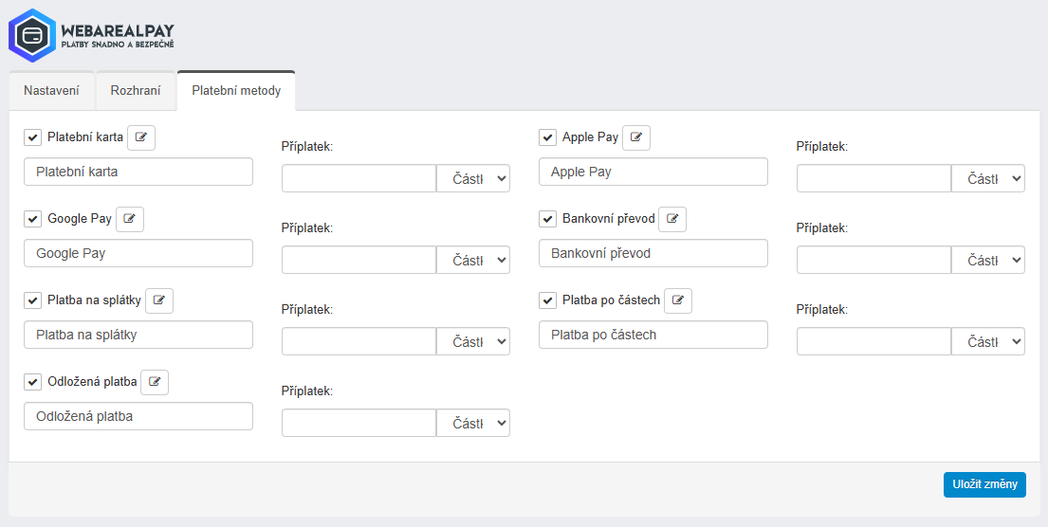Image resolution: width=1048 pixels, height=527 pixels.
Task: Click the Uložit změny button
Action: (984, 484)
